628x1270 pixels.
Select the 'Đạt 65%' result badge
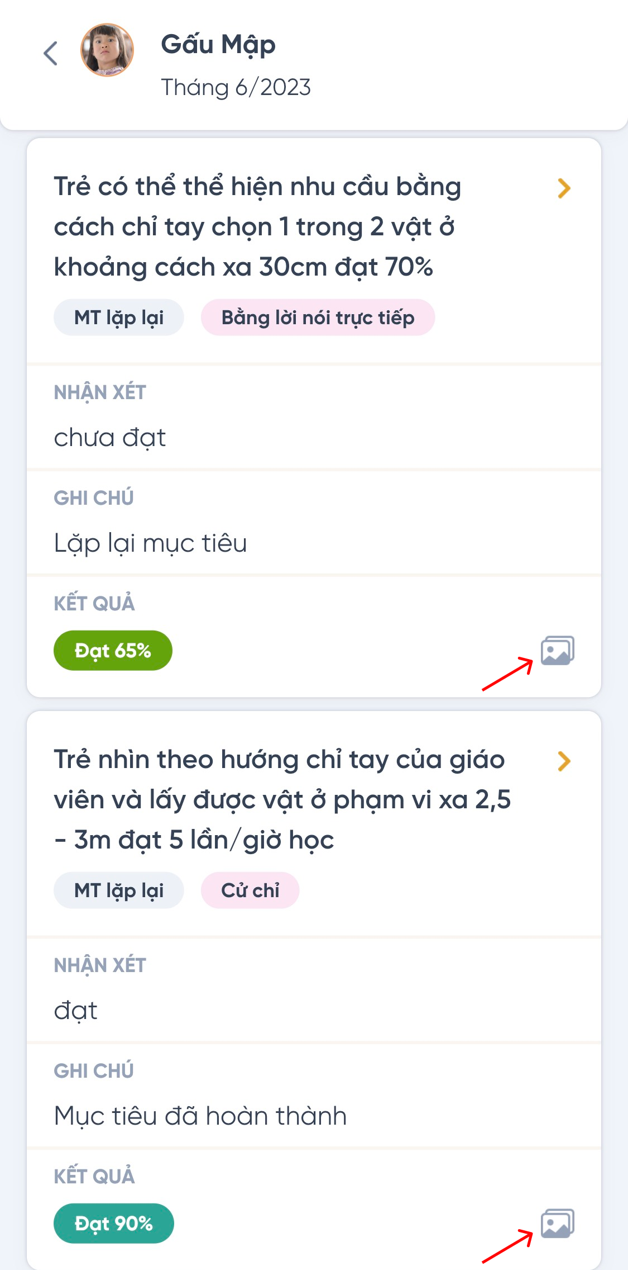(113, 651)
